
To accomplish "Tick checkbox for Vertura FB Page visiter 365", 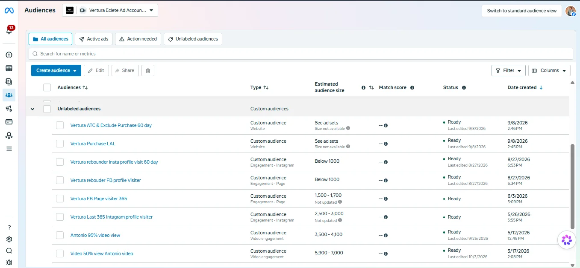I will tap(60, 199).
